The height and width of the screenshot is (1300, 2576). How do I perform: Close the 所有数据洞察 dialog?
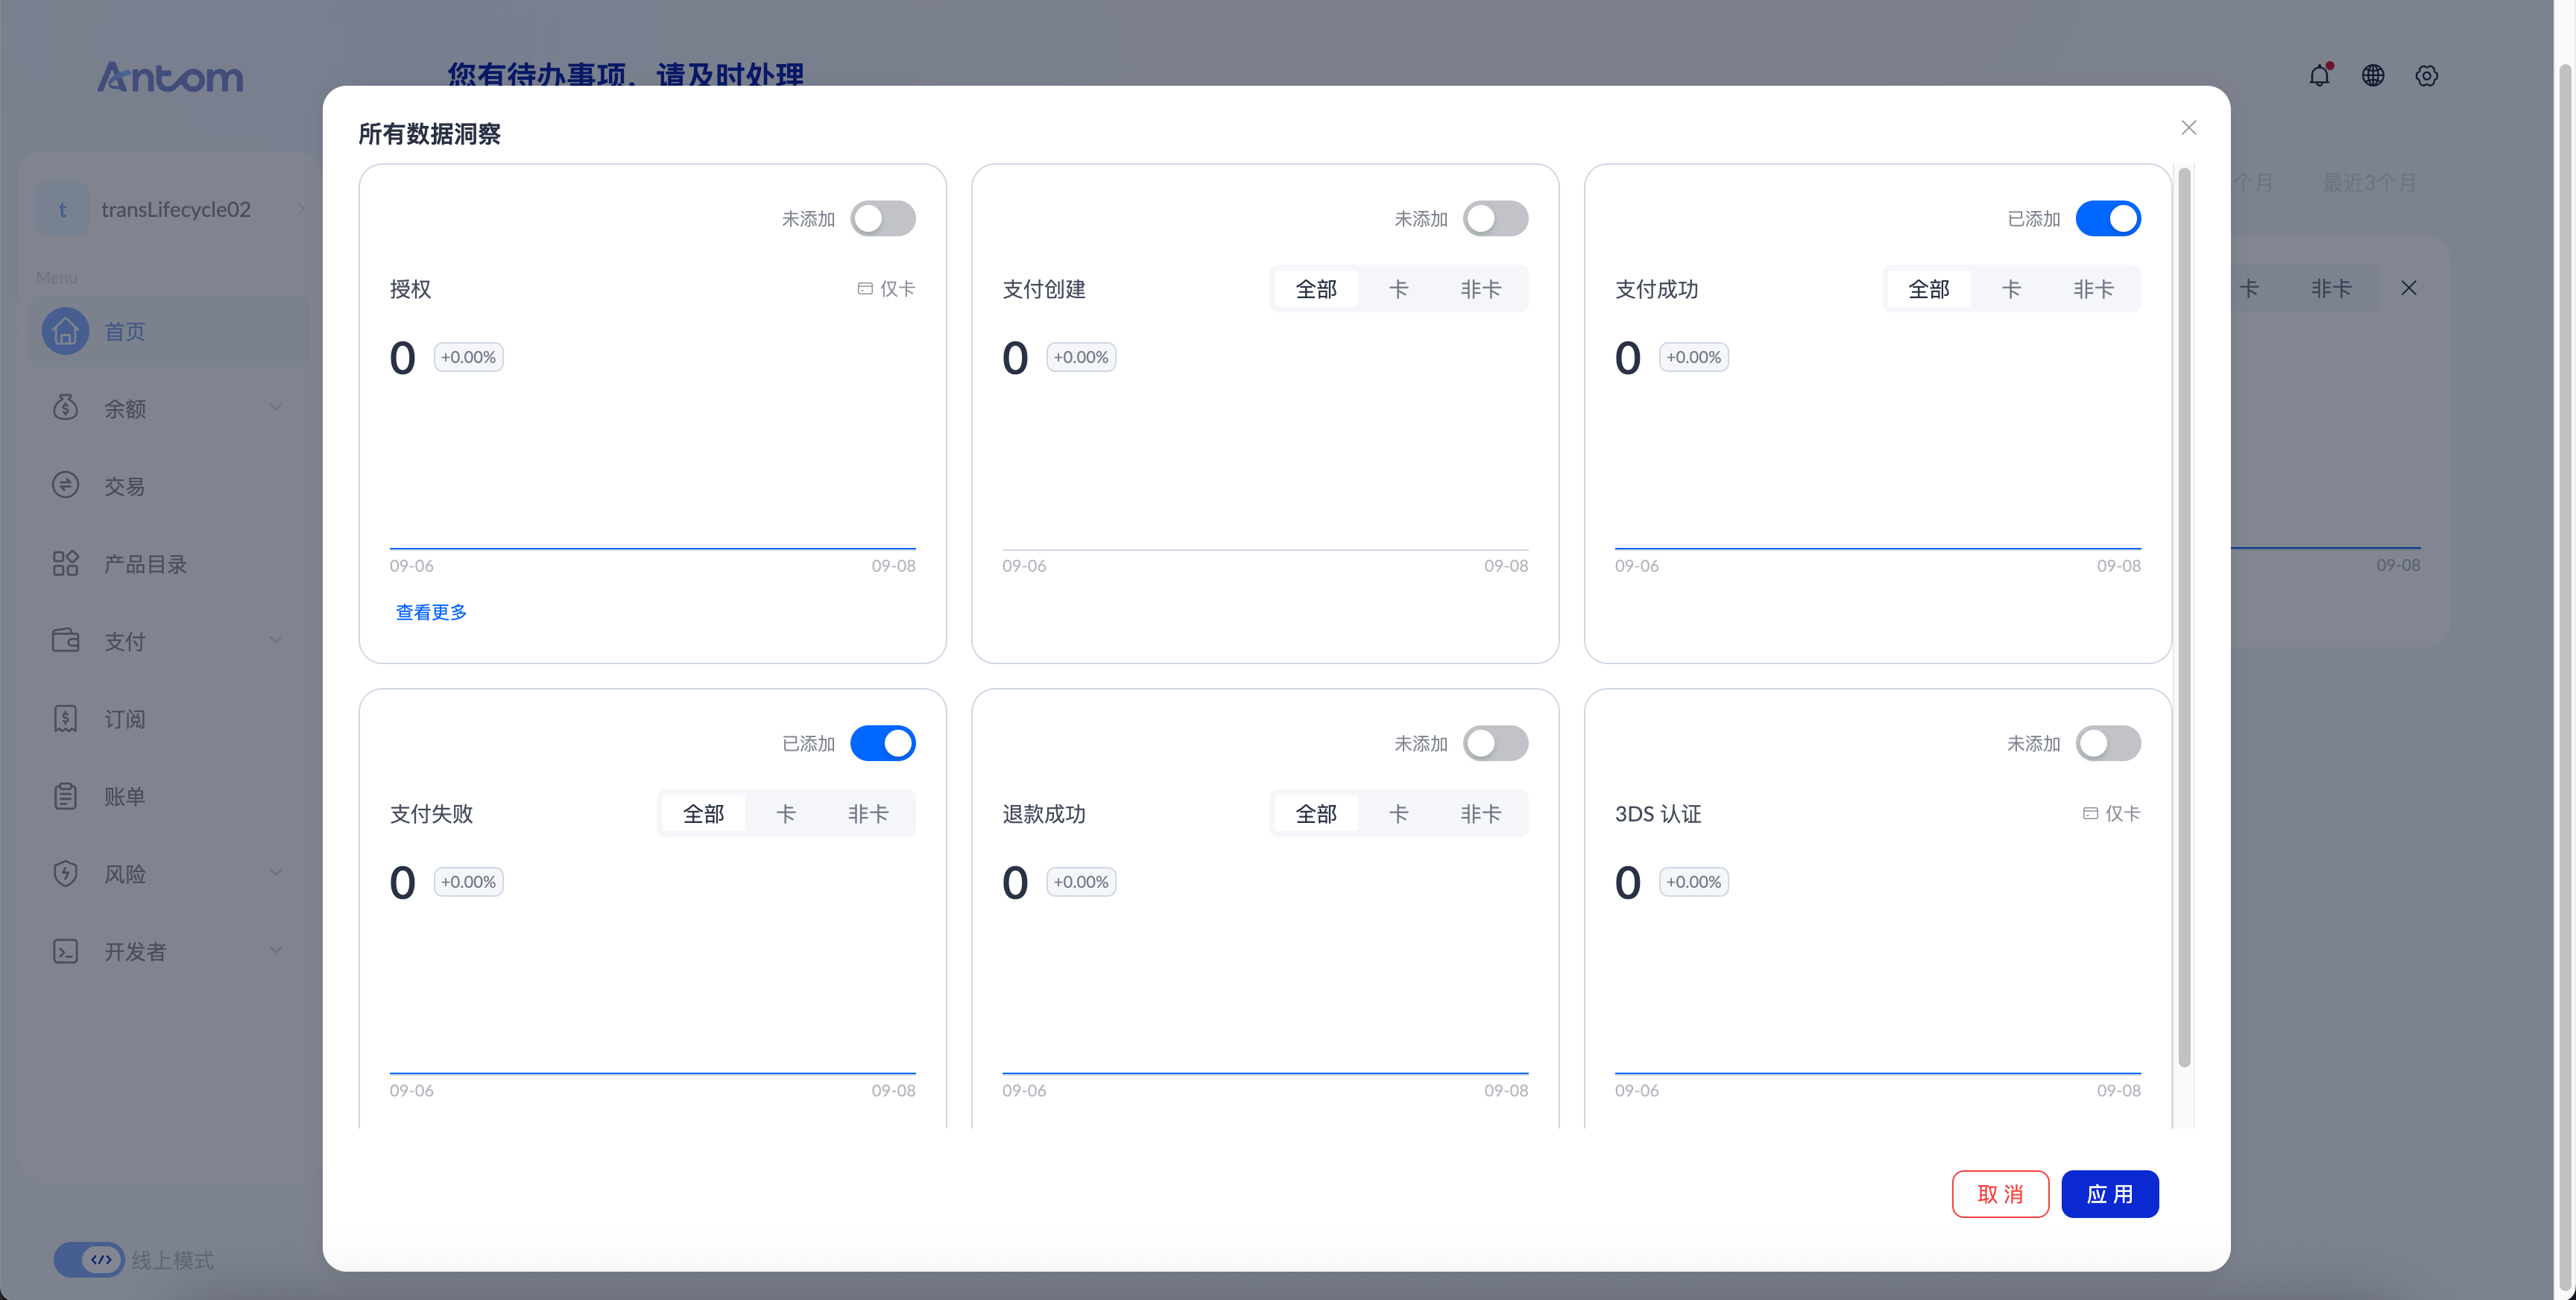pyautogui.click(x=2189, y=127)
